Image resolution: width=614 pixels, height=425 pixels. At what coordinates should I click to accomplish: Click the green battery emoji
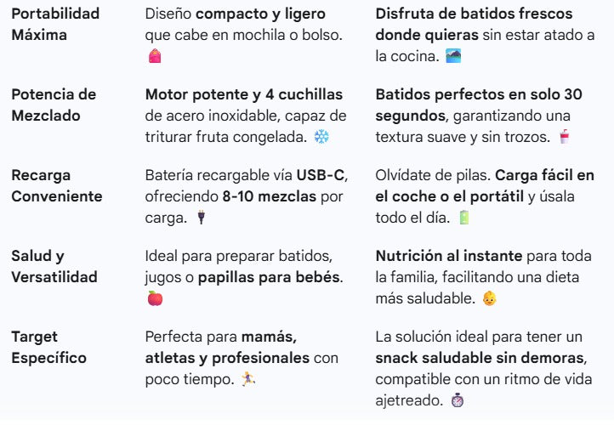tap(463, 218)
